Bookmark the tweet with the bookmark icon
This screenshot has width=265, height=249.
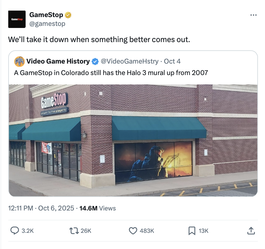click(x=192, y=231)
